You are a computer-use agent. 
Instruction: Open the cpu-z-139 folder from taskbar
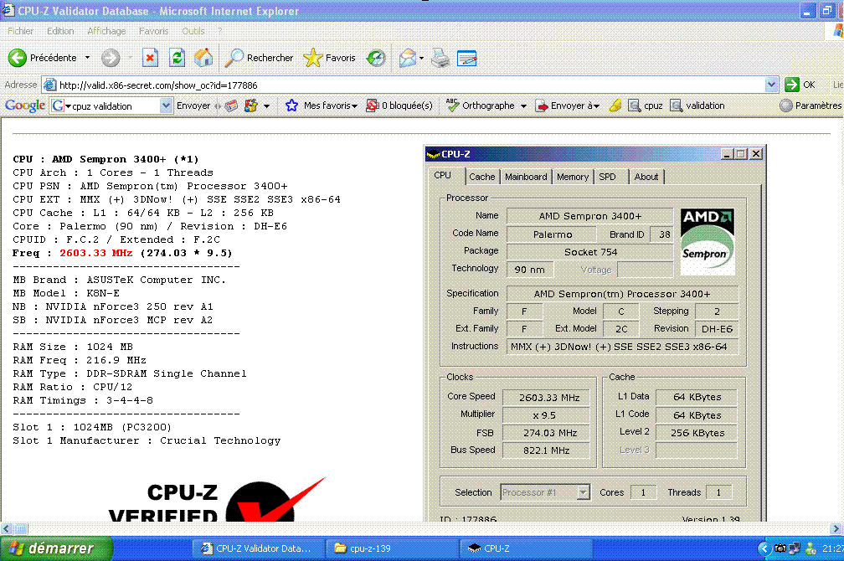click(x=392, y=548)
